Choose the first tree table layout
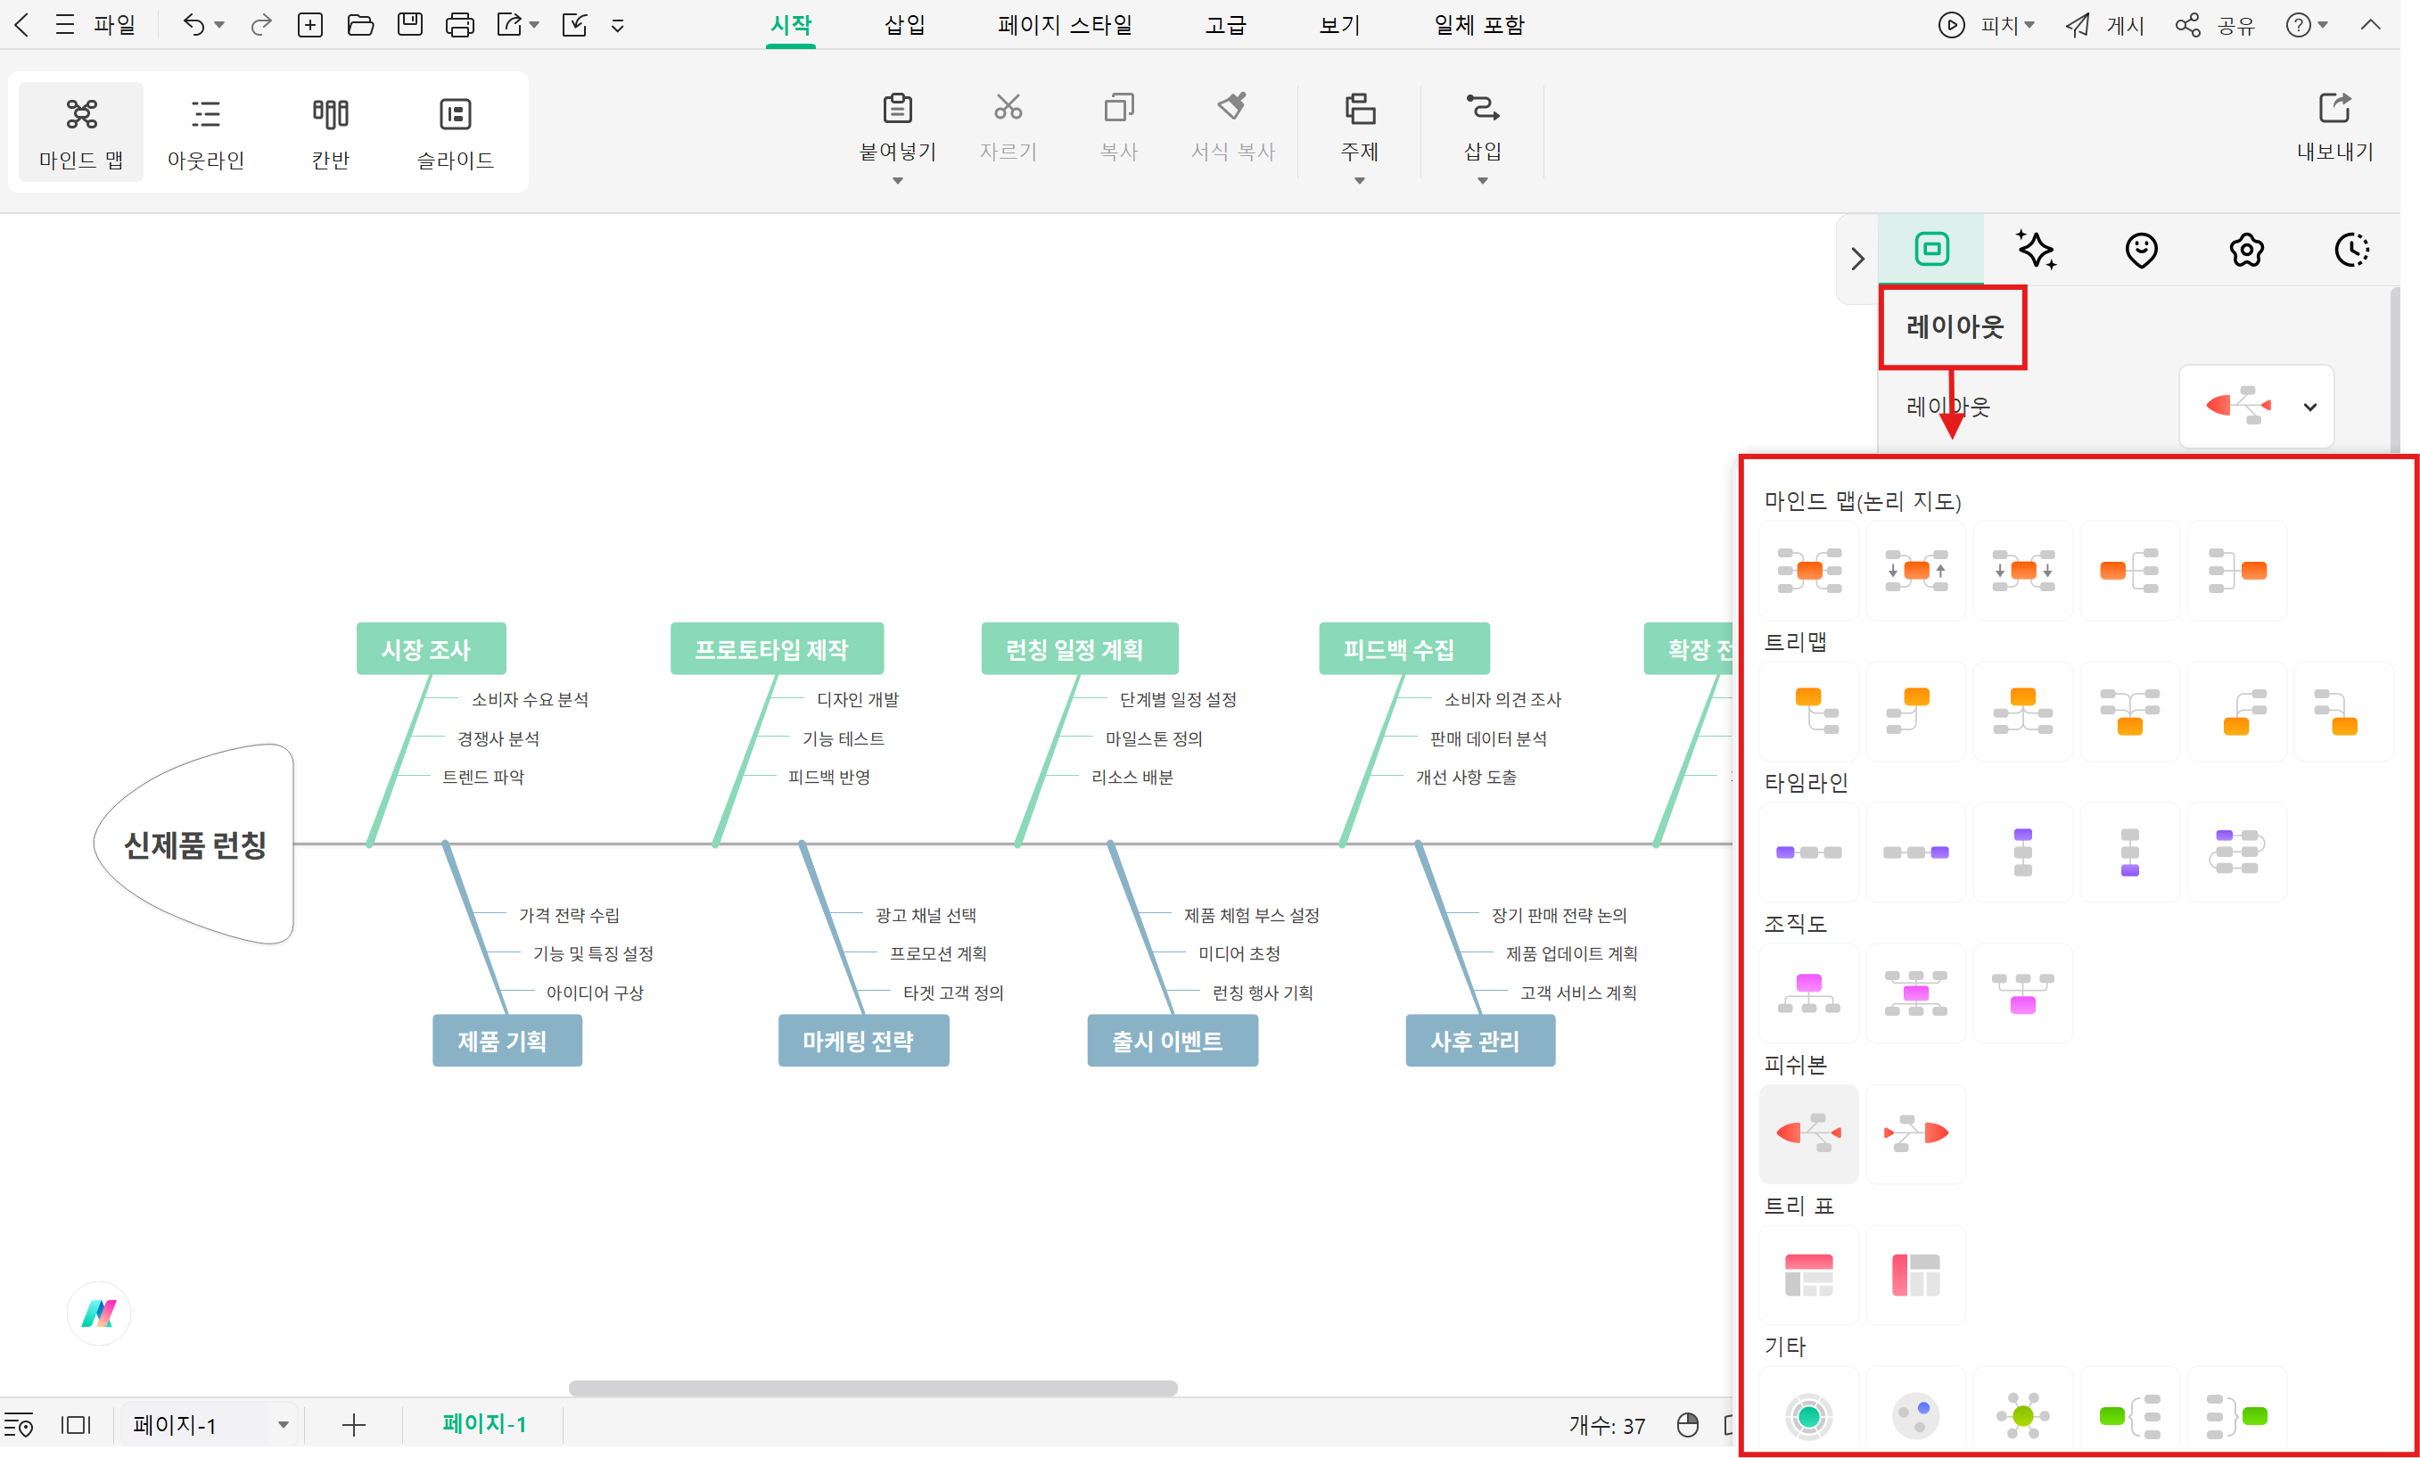 pos(1808,1275)
